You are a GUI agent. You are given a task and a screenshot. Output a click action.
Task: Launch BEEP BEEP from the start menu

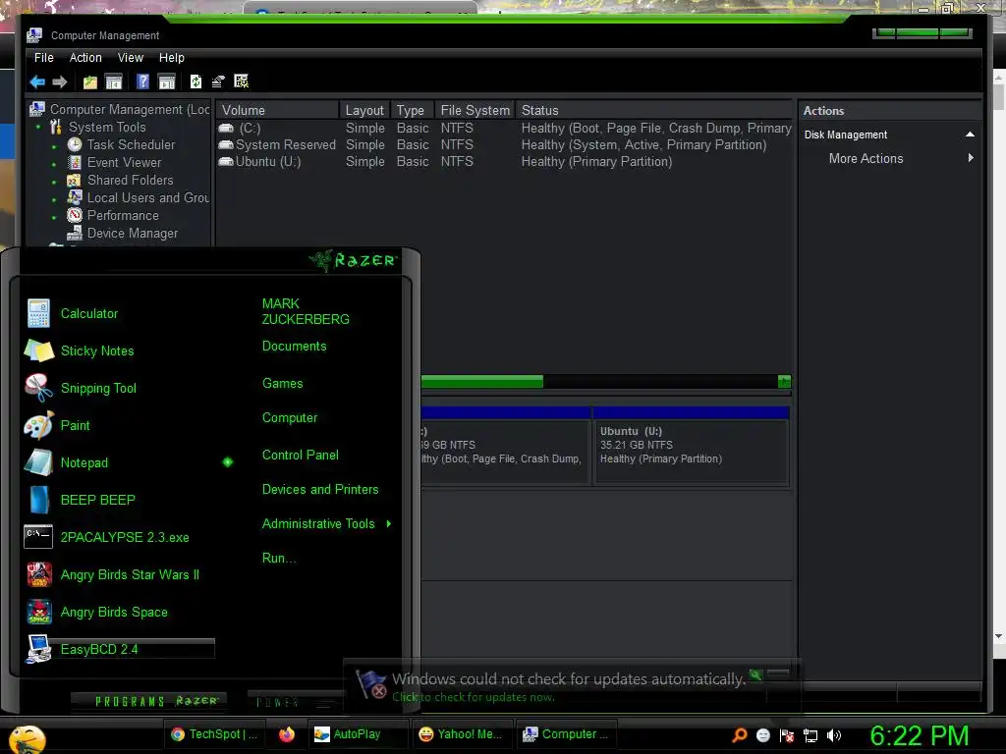pyautogui.click(x=97, y=500)
